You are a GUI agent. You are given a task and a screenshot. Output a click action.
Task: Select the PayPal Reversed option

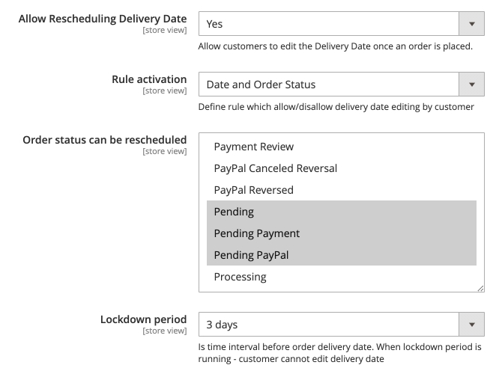click(x=253, y=190)
